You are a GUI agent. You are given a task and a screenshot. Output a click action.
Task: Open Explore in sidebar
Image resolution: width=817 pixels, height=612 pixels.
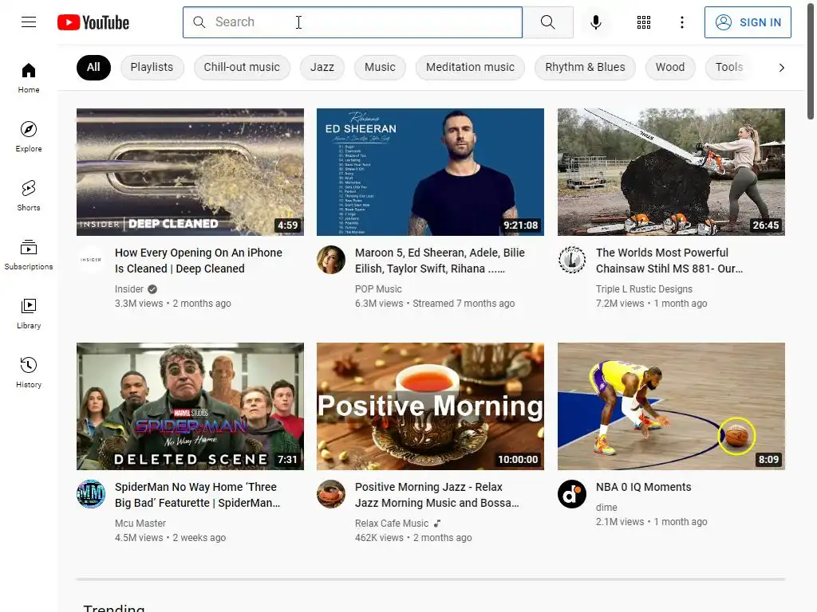[x=29, y=137]
